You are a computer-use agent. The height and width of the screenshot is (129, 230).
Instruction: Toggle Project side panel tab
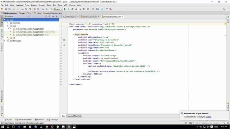click(x=2, y=21)
